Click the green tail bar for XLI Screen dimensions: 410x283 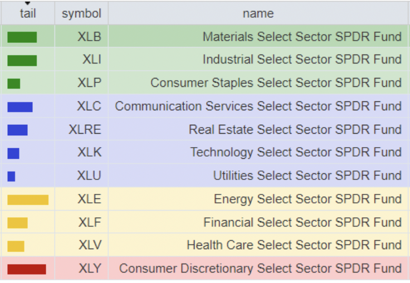tap(22, 60)
